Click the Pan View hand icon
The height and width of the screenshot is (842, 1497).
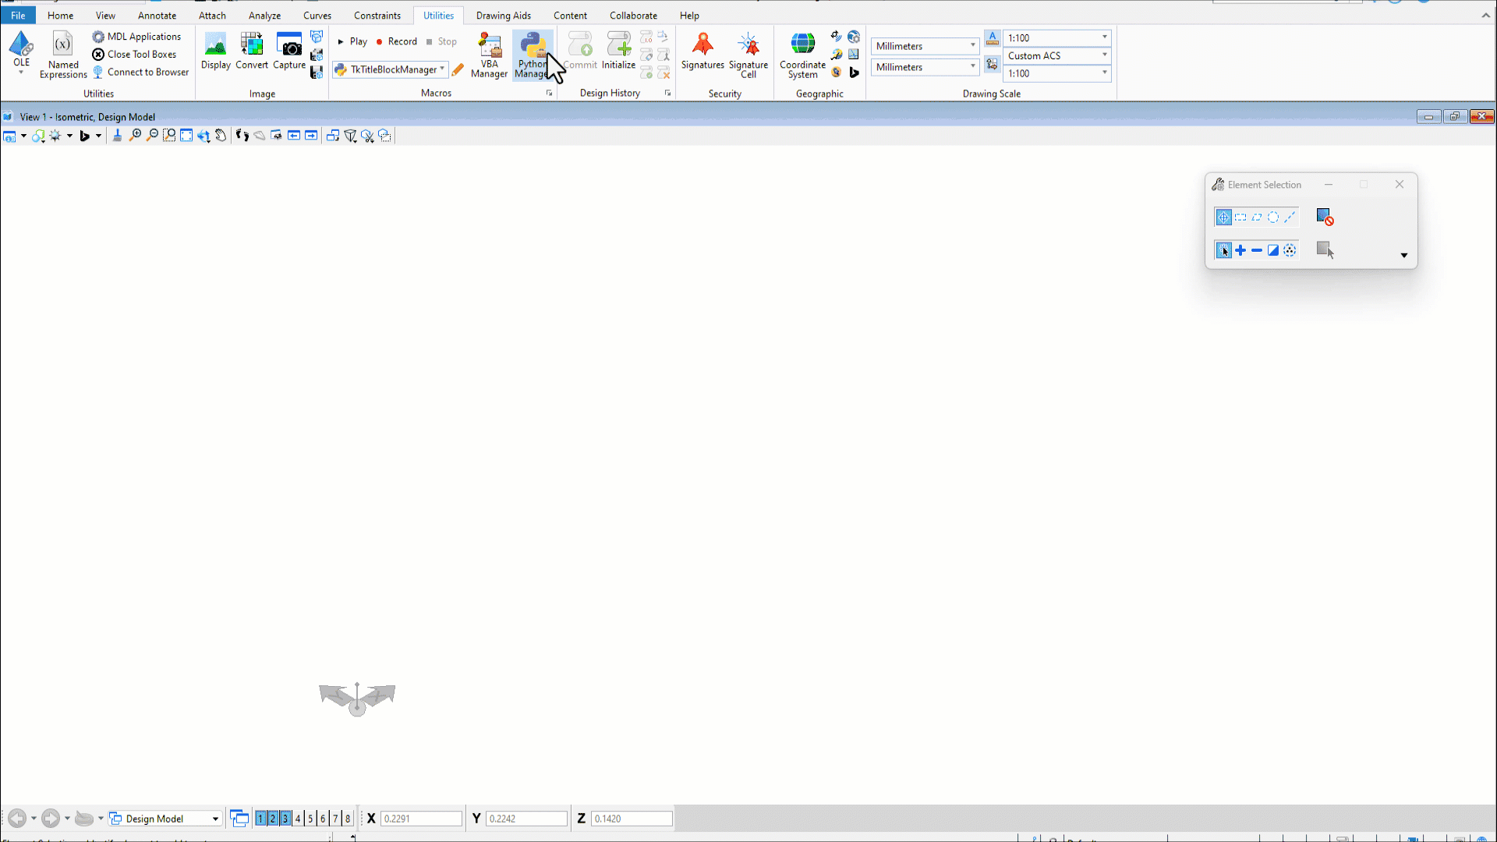(221, 136)
